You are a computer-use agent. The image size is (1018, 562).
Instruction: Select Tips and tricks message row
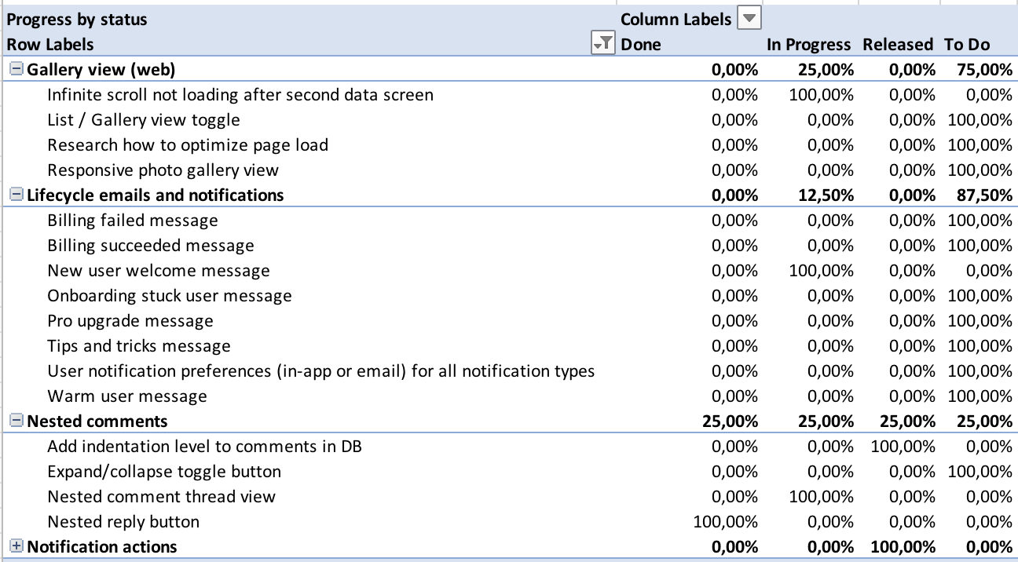coord(139,346)
